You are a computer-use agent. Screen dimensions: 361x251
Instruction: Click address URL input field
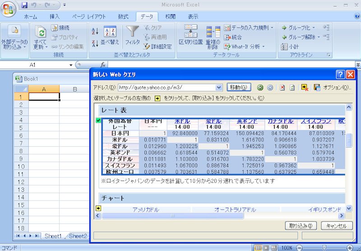pos(167,88)
